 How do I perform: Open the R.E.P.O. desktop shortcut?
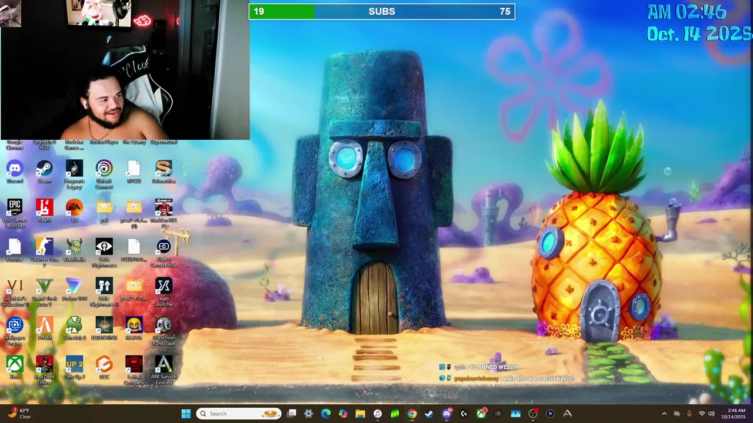(x=134, y=328)
